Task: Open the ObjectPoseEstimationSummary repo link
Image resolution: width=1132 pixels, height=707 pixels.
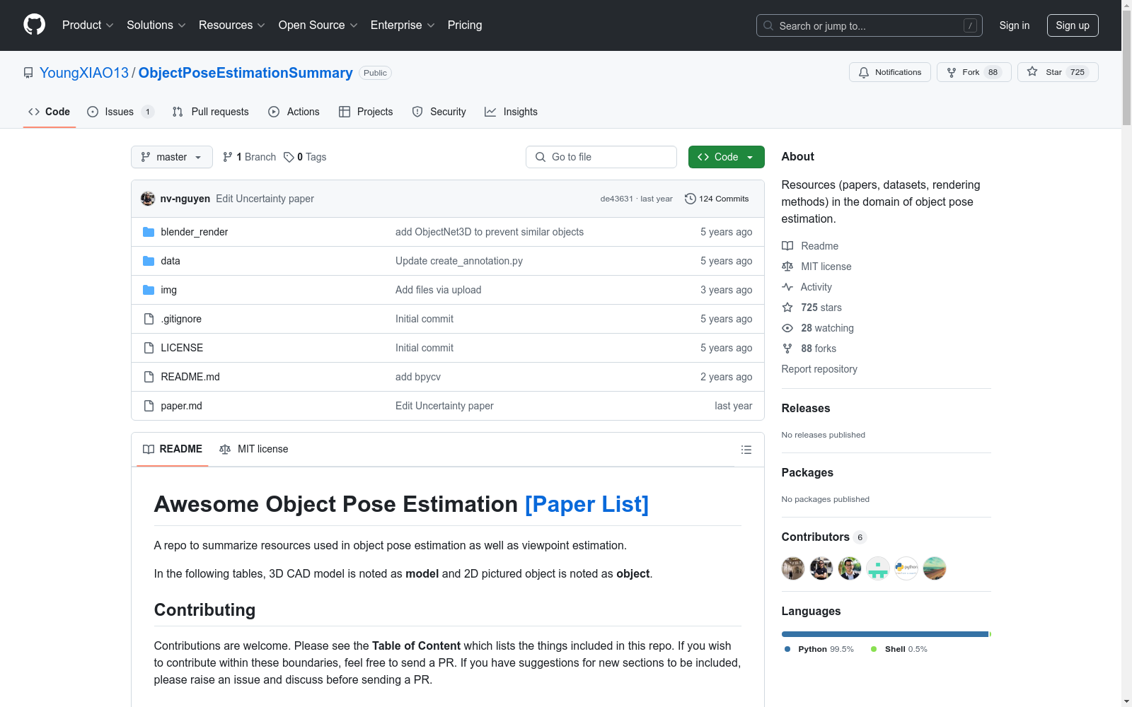Action: click(246, 73)
